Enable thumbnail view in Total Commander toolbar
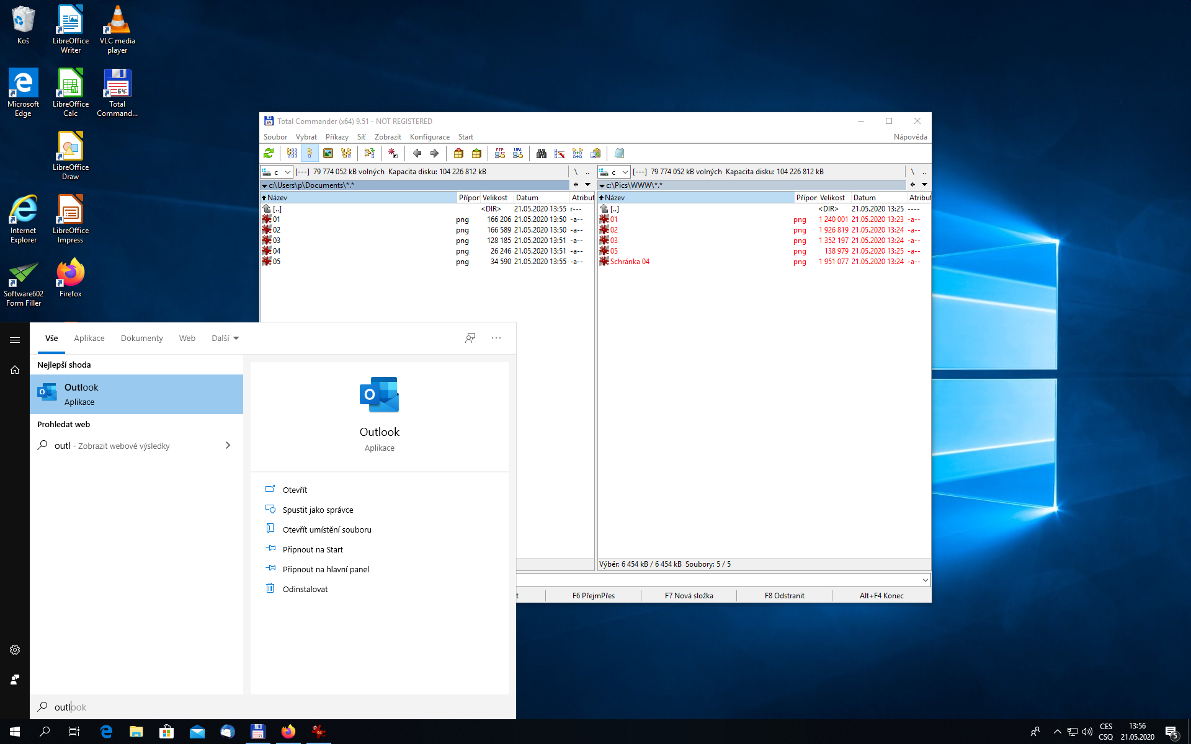1191x744 pixels. click(x=328, y=153)
